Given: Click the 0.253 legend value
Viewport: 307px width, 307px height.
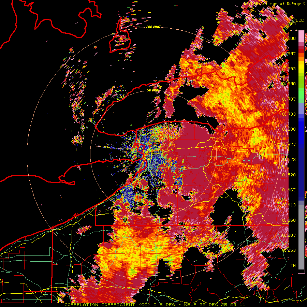Looking at the screenshot, I should point(289,250).
